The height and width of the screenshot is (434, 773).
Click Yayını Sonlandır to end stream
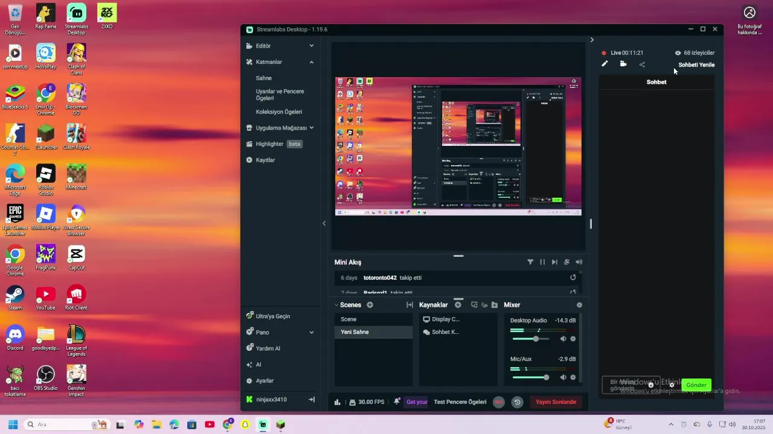[556, 402]
